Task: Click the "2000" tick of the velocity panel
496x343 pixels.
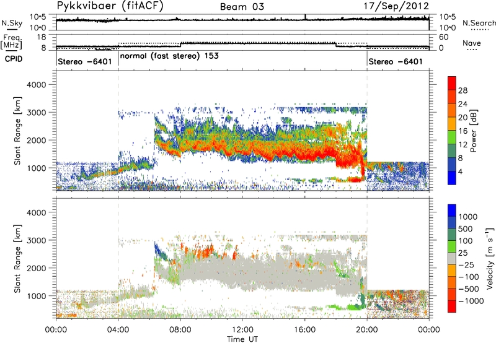Action: (38, 268)
